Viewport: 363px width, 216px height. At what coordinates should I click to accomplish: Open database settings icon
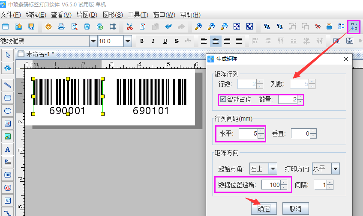[87, 27]
